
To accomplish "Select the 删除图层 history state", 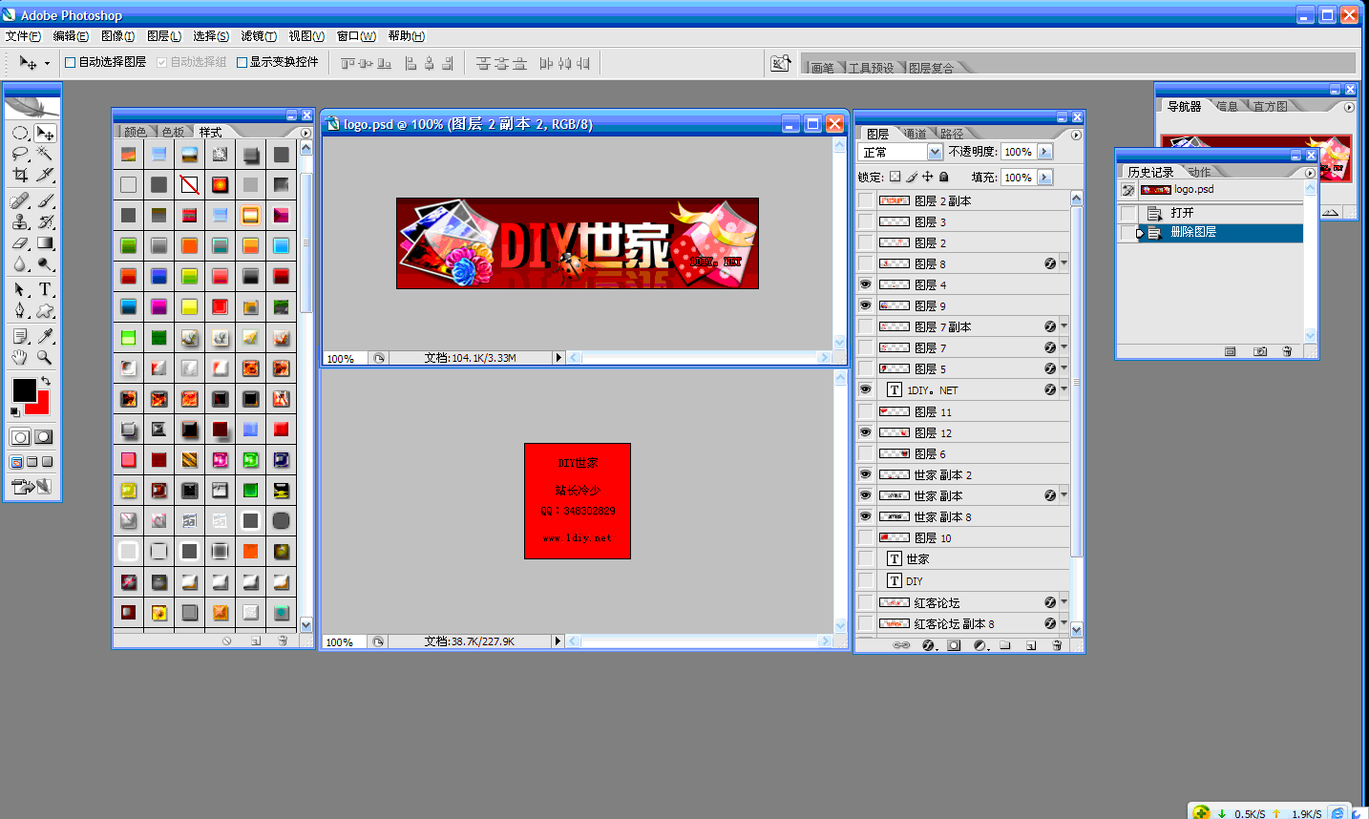I will pyautogui.click(x=1221, y=233).
